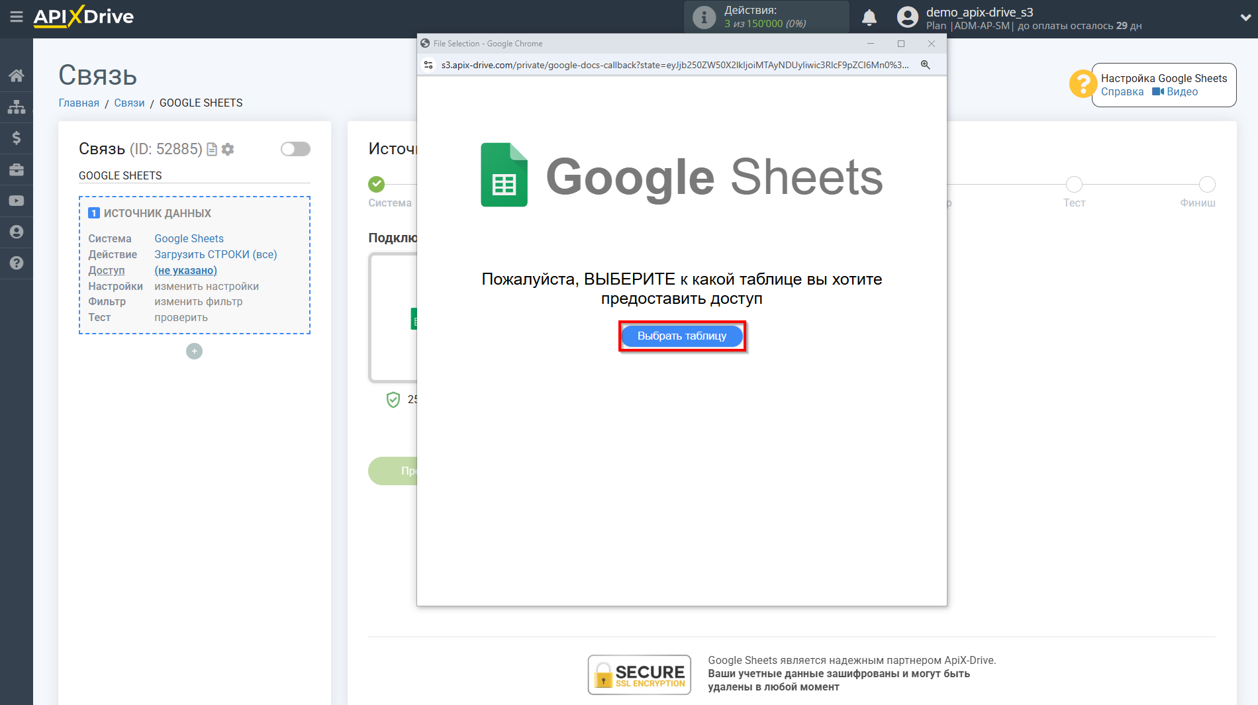The width and height of the screenshot is (1258, 705).
Task: Open Связи from the breadcrumb trail
Action: pos(129,103)
